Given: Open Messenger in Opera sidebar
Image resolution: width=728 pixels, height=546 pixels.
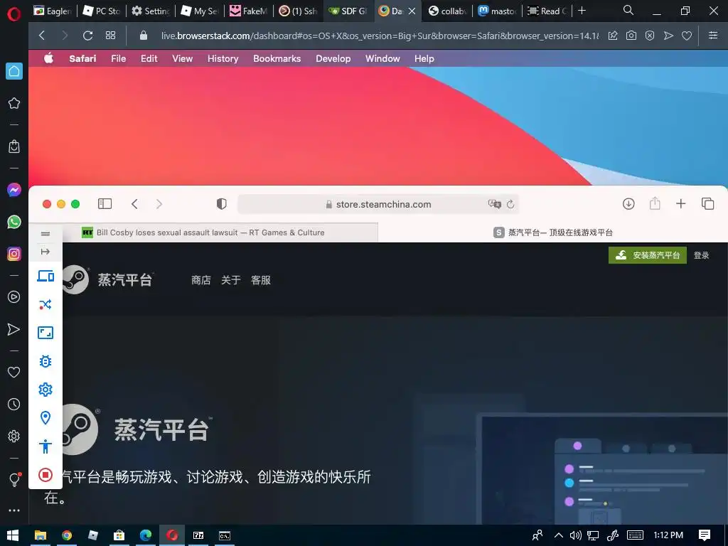Looking at the screenshot, I should point(14,190).
